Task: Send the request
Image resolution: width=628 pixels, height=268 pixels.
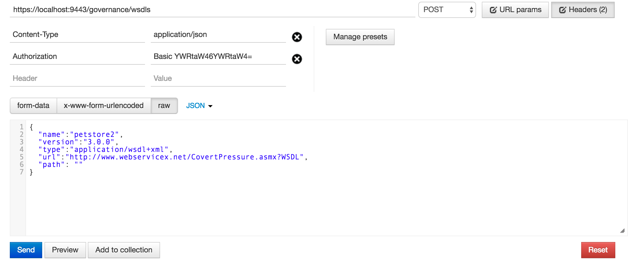Action: (26, 250)
